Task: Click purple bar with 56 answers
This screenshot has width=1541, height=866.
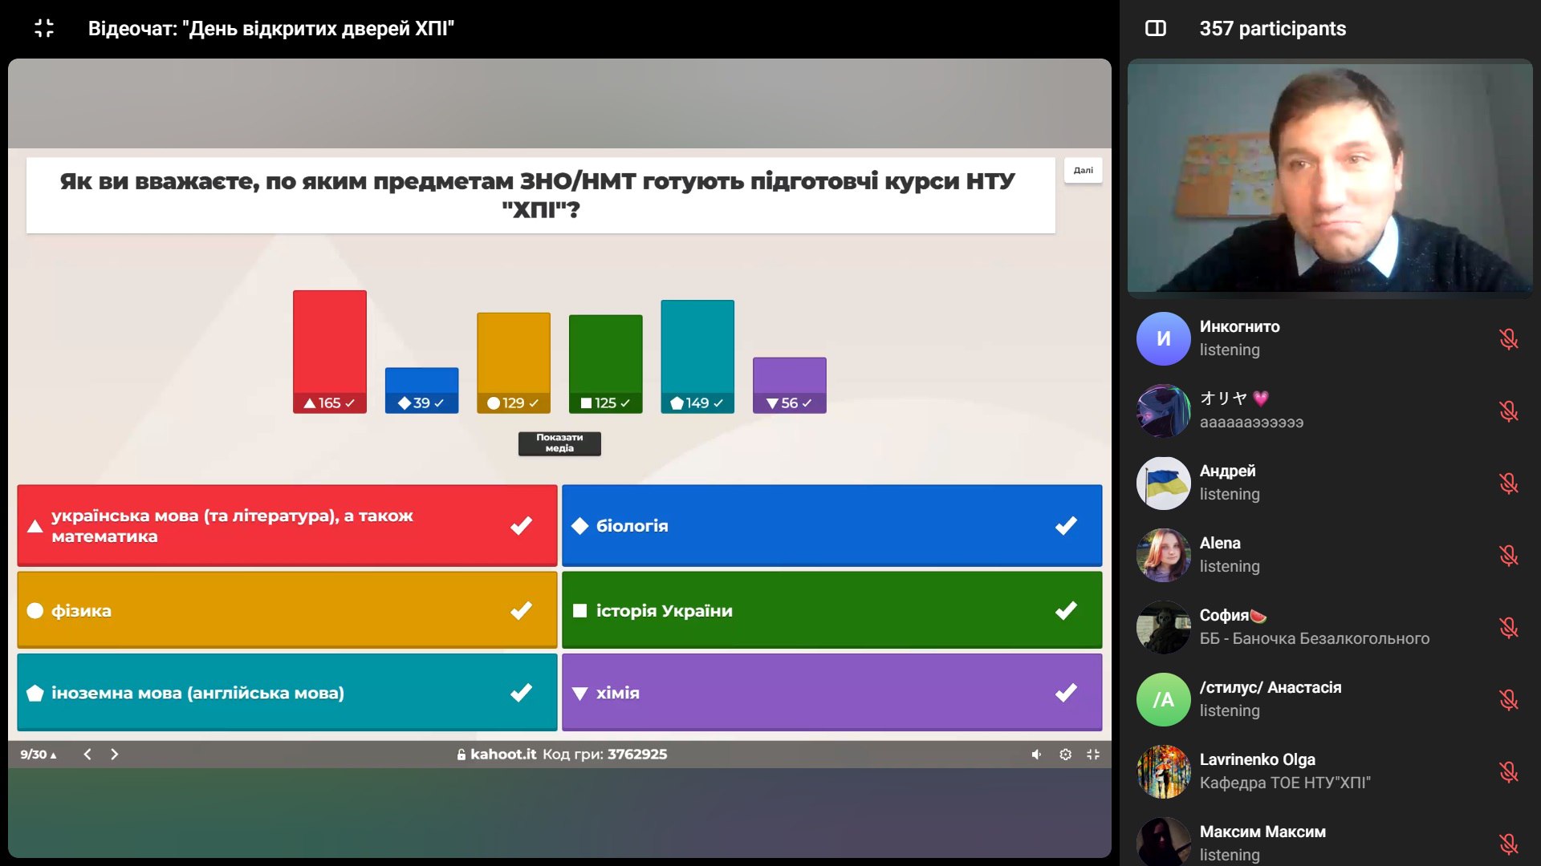Action: 790,386
